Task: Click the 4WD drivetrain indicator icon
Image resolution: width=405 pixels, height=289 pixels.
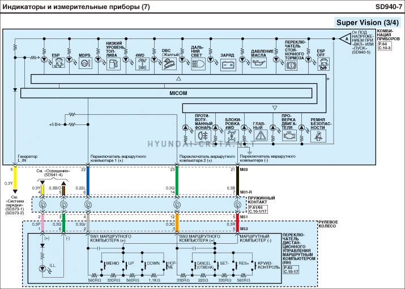Action: (142, 64)
